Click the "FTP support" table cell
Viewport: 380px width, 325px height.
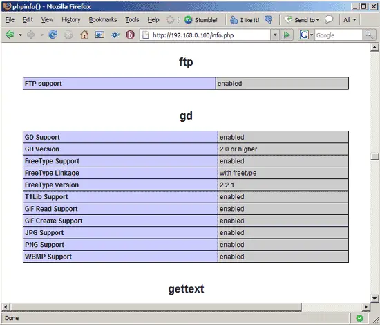120,84
